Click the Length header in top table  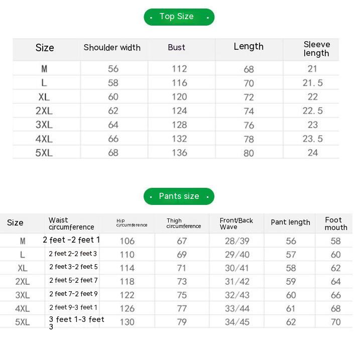249,47
